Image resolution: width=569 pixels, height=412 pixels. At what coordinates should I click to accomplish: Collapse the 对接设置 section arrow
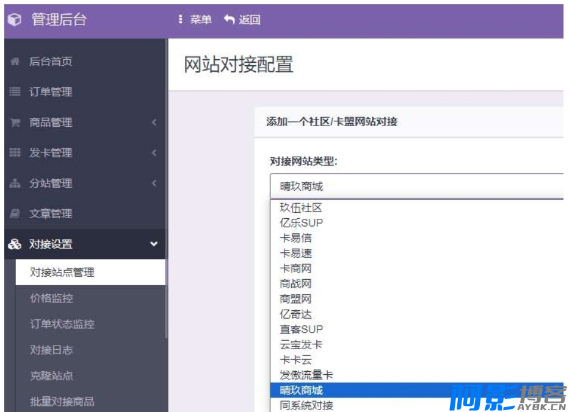click(154, 244)
